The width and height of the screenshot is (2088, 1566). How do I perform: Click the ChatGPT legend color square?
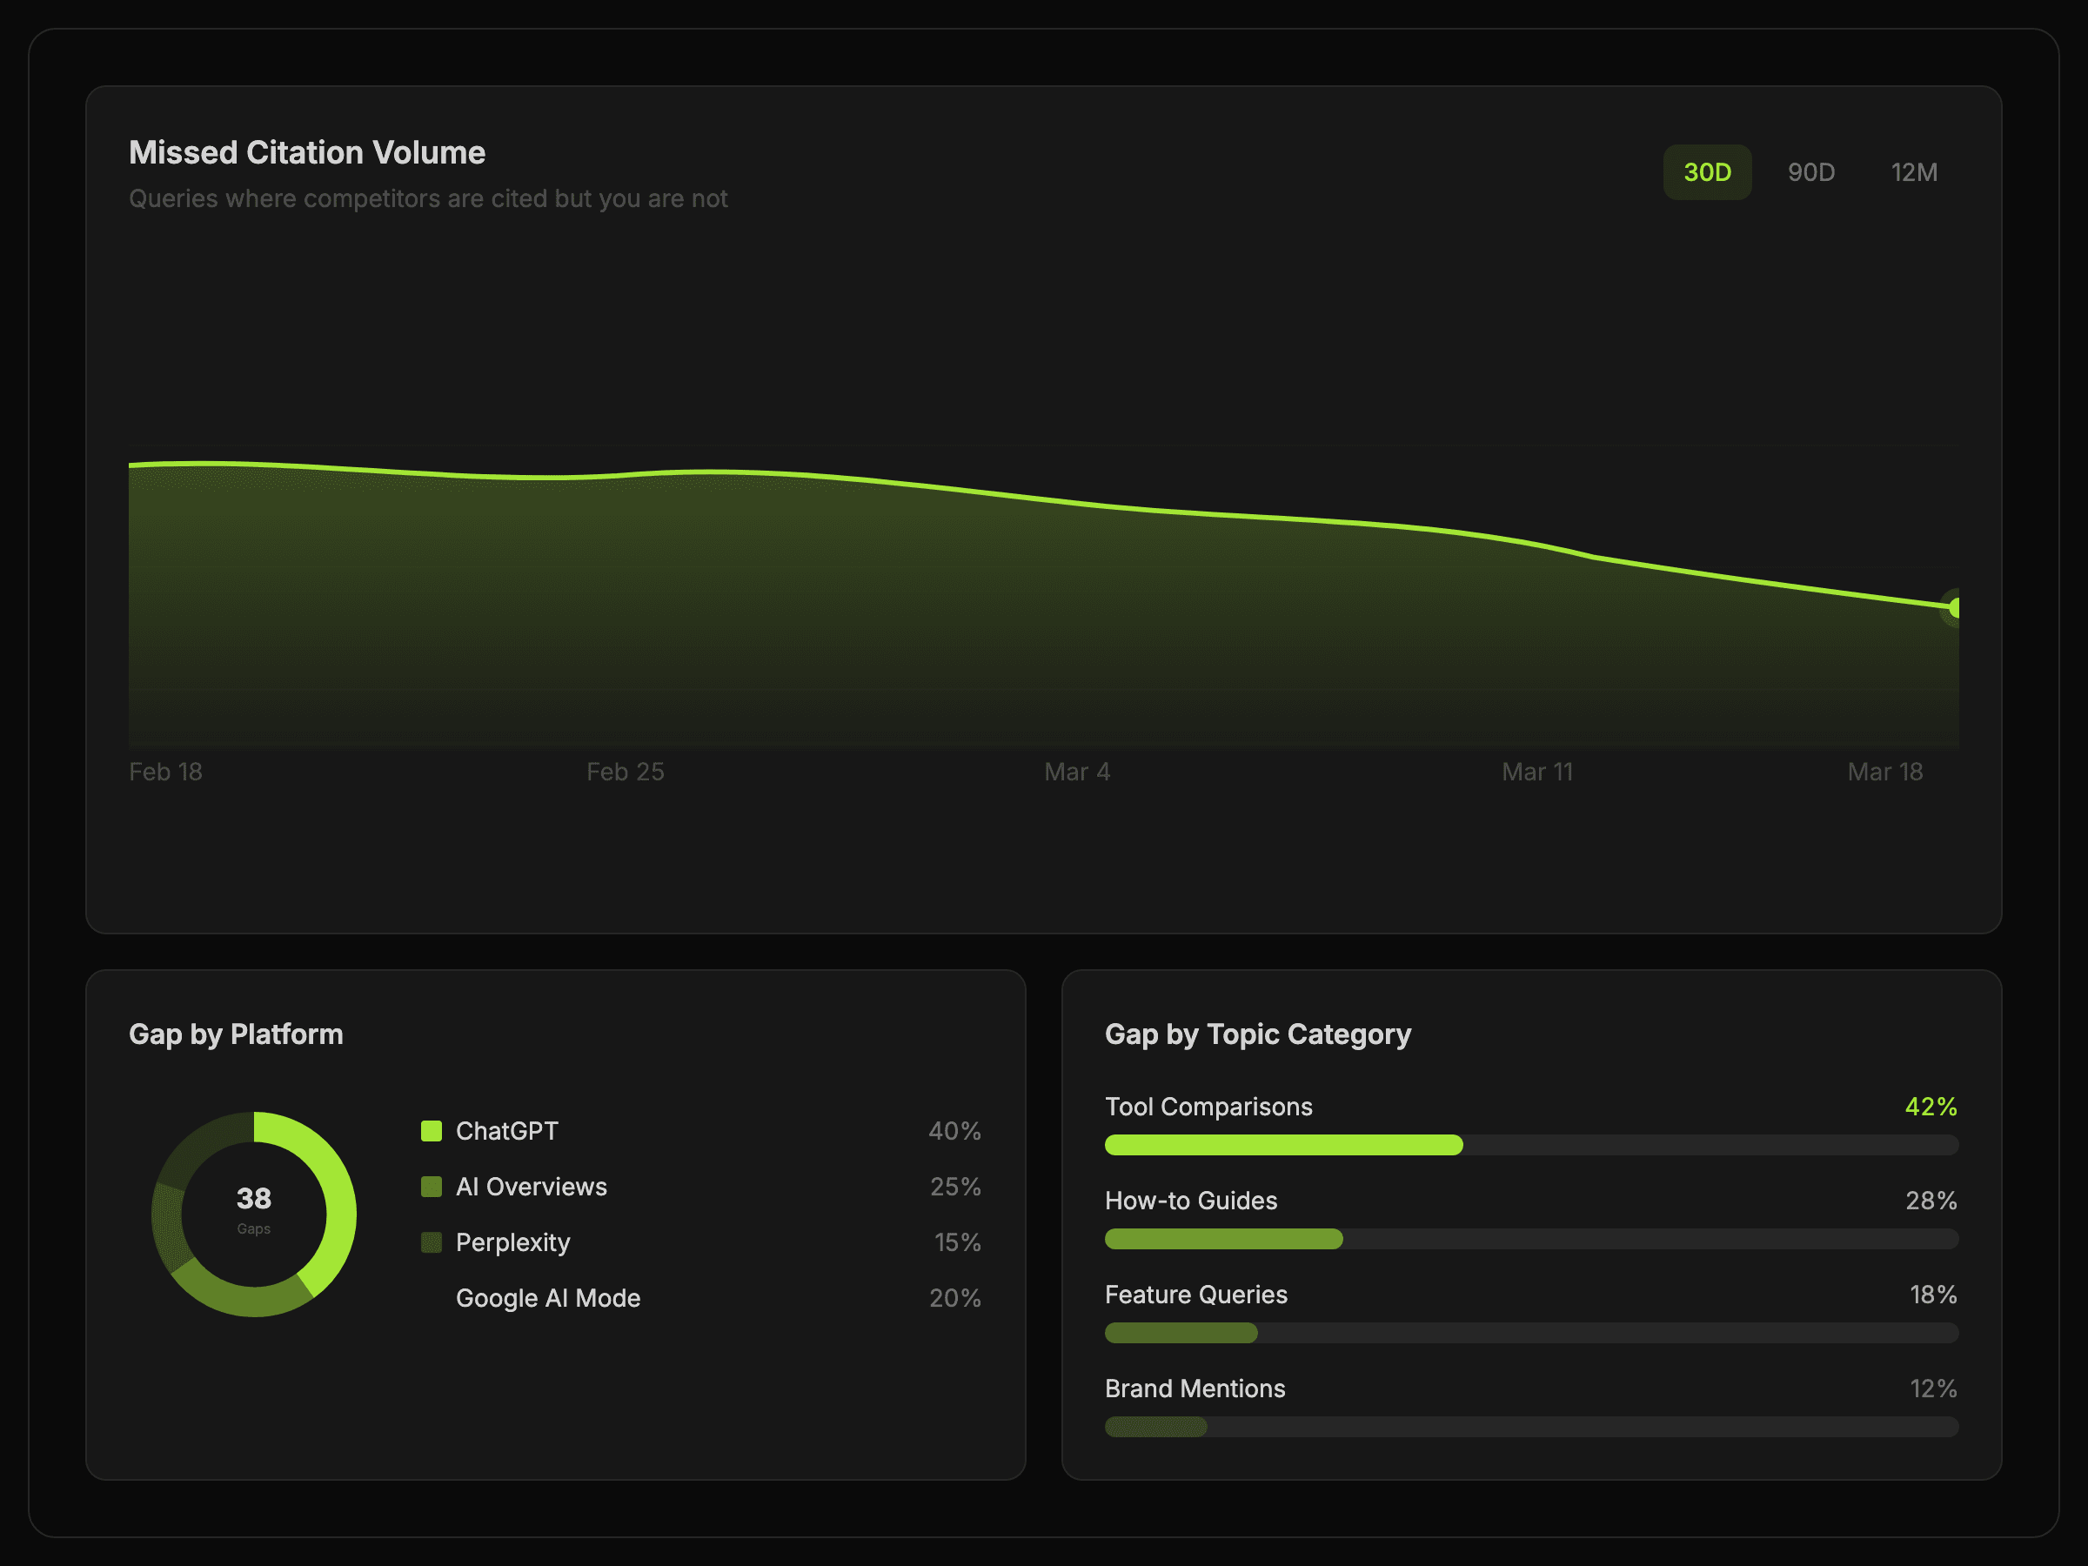point(432,1131)
